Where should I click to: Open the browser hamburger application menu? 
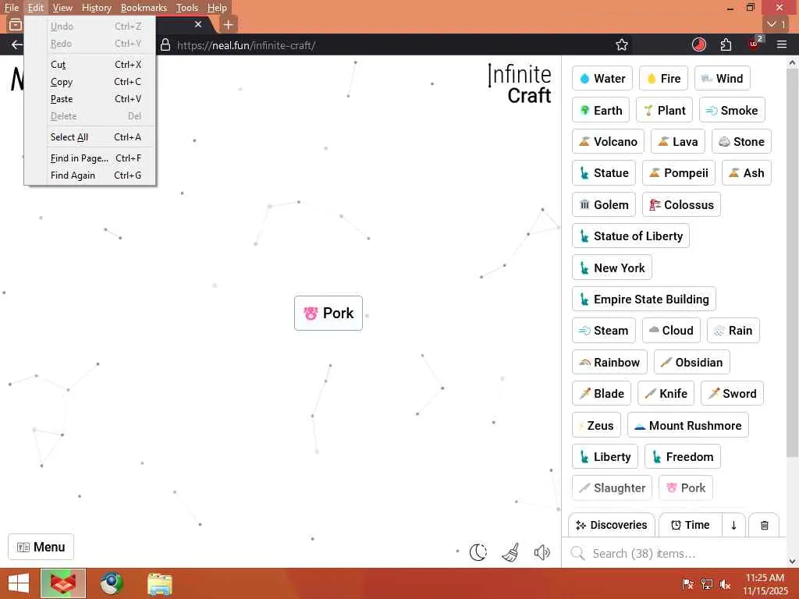click(x=782, y=44)
